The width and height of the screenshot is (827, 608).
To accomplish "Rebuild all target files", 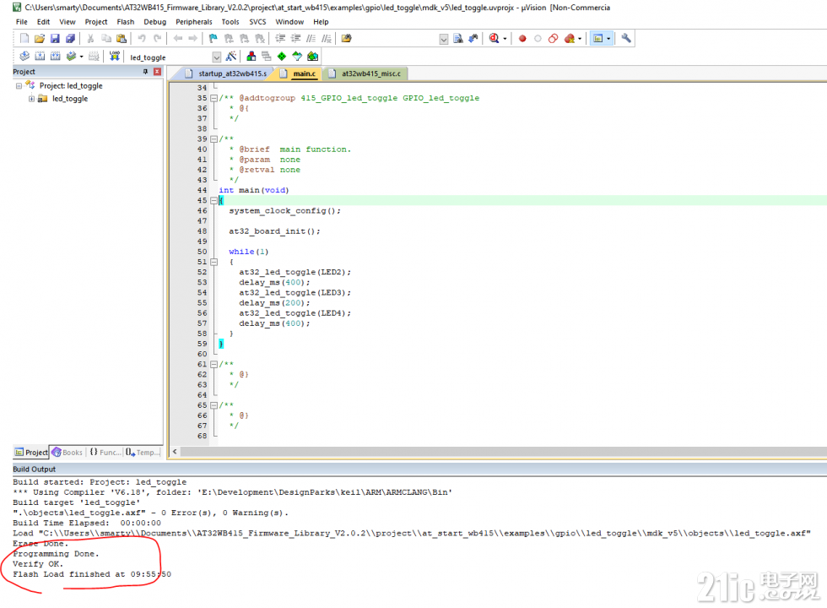I will [x=55, y=56].
